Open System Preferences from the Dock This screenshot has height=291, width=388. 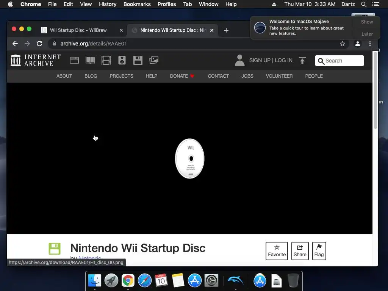tap(211, 280)
